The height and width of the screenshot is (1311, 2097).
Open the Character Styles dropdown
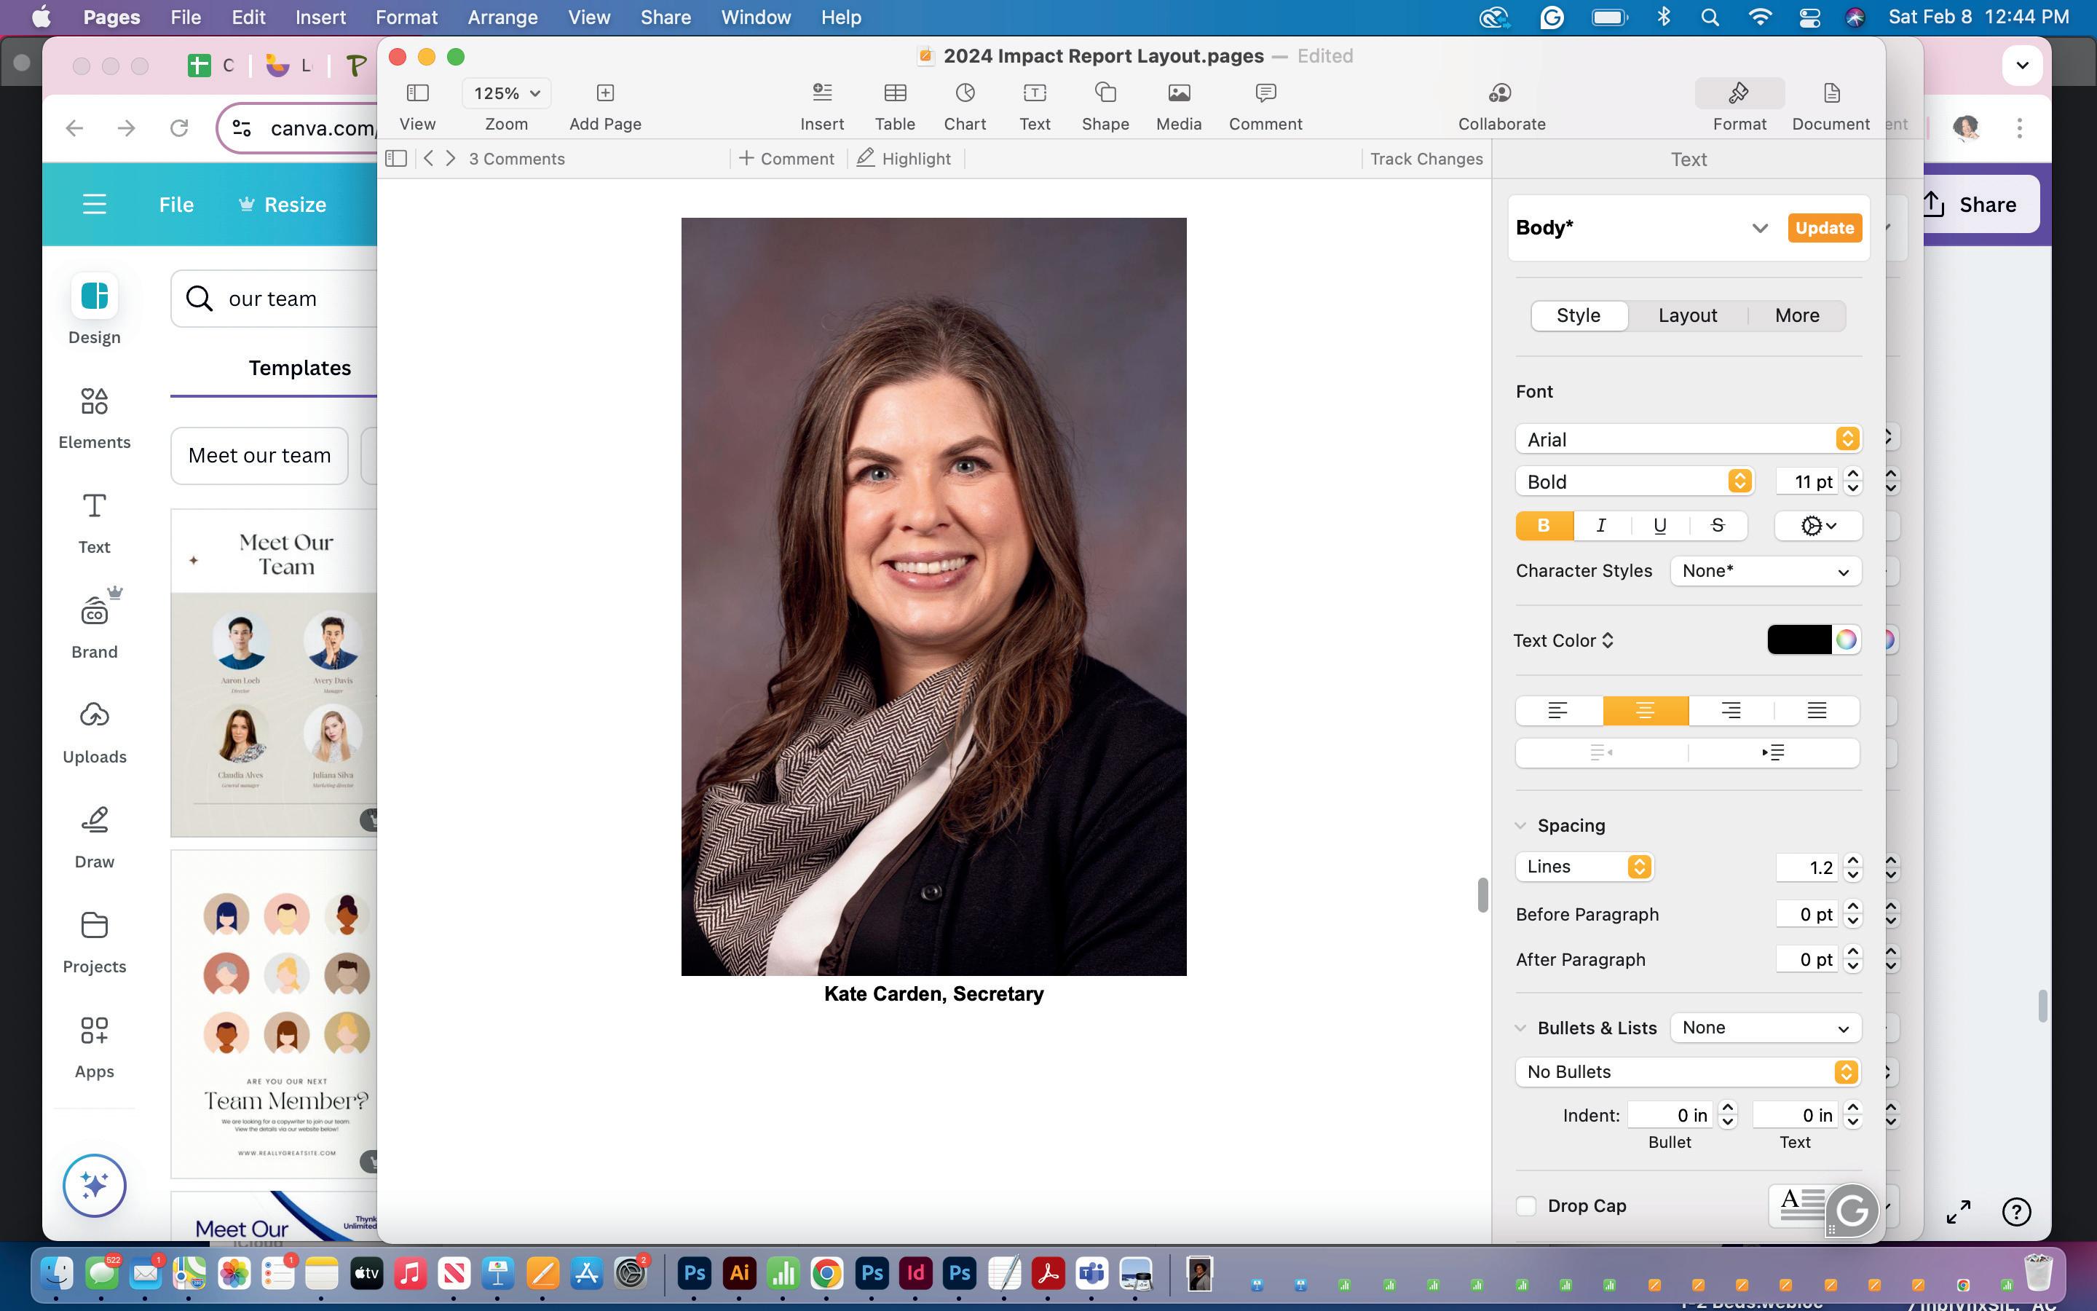pyautogui.click(x=1765, y=572)
